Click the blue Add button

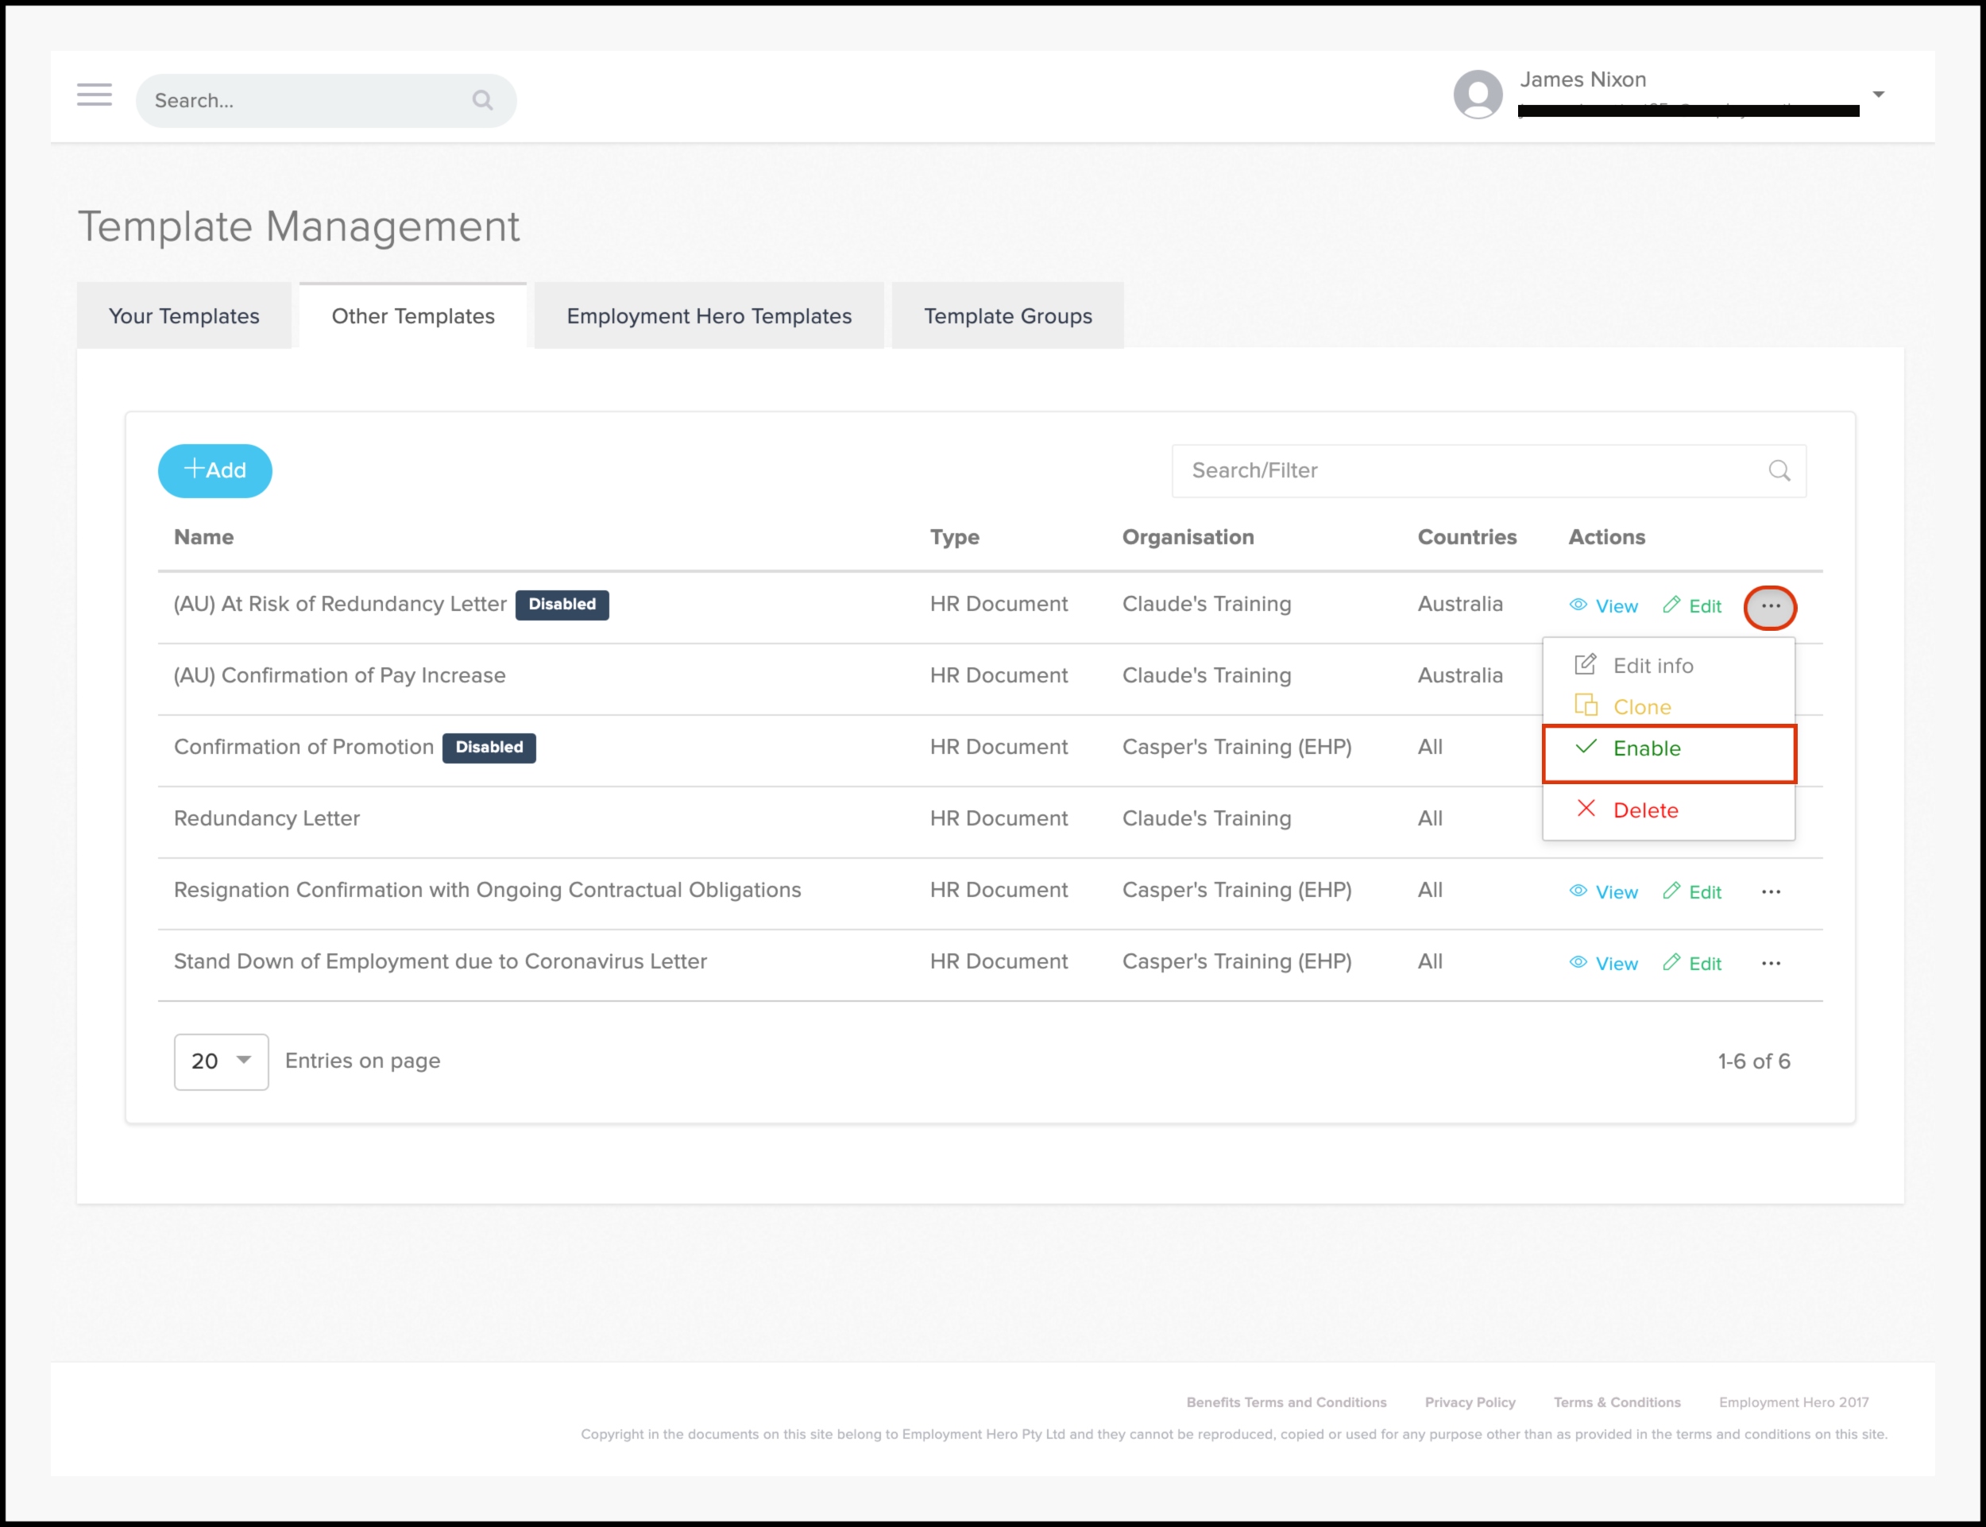(x=215, y=471)
